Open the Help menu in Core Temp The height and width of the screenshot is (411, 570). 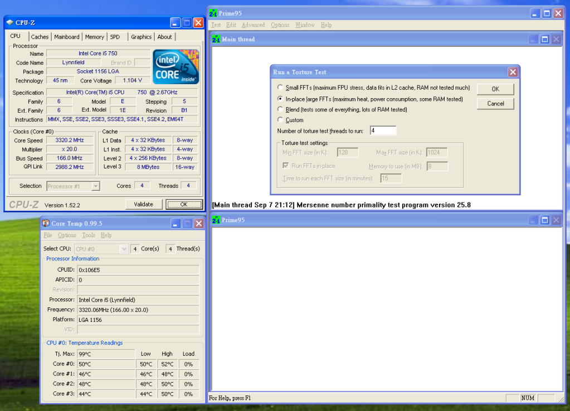[x=106, y=235]
